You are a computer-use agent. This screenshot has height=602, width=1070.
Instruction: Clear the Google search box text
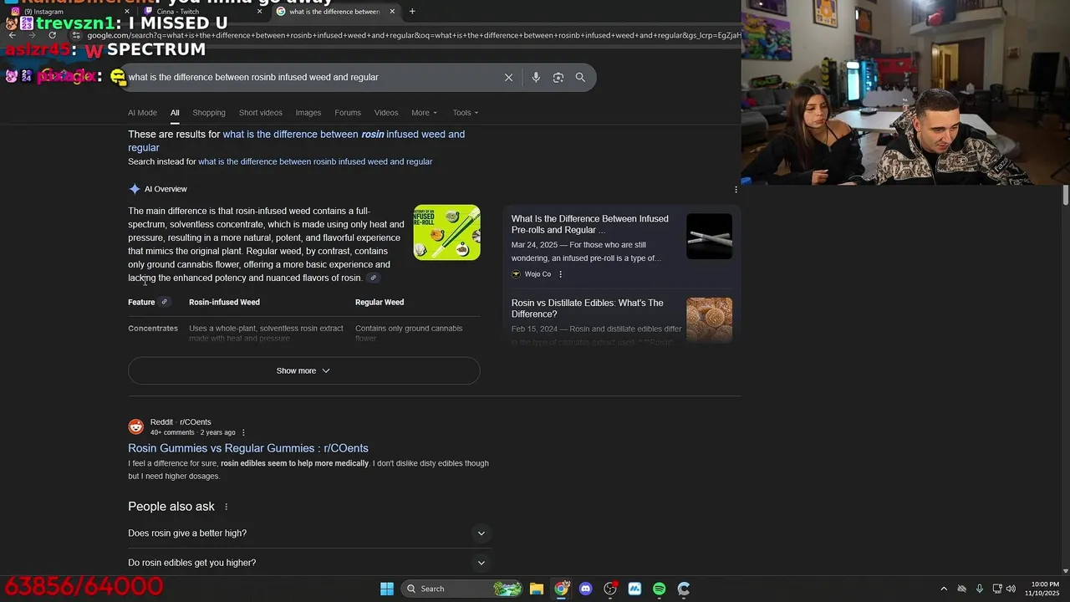[x=508, y=77]
